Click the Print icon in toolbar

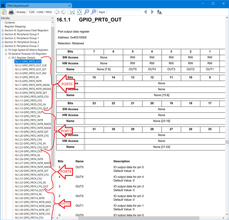click(11, 12)
